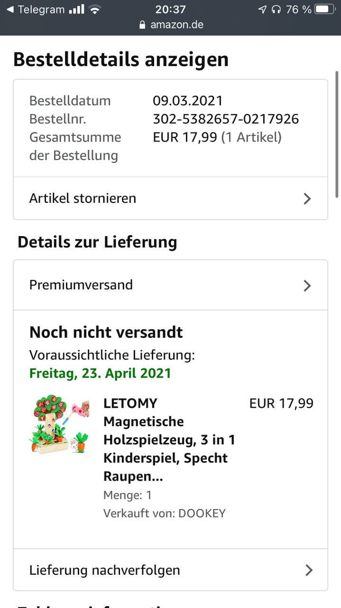Image resolution: width=341 pixels, height=608 pixels.
Task: Expand the Artikel stornieren chevron
Action: 307,199
